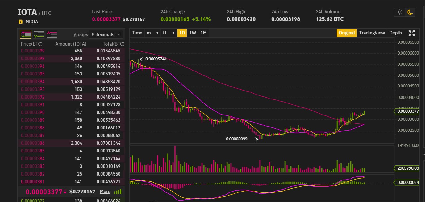Select sell order at price 0.00003388
Screen dimensions: 425x202
point(71,127)
